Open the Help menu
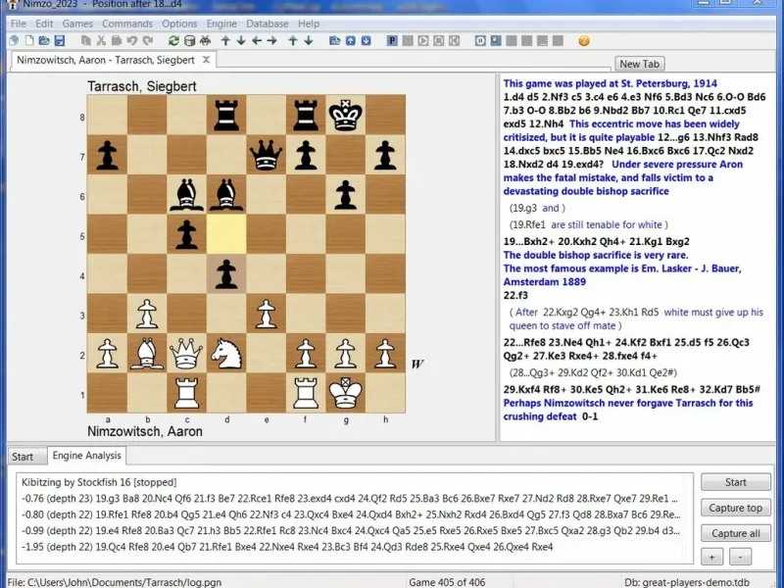This screenshot has width=784, height=588. pyautogui.click(x=309, y=24)
